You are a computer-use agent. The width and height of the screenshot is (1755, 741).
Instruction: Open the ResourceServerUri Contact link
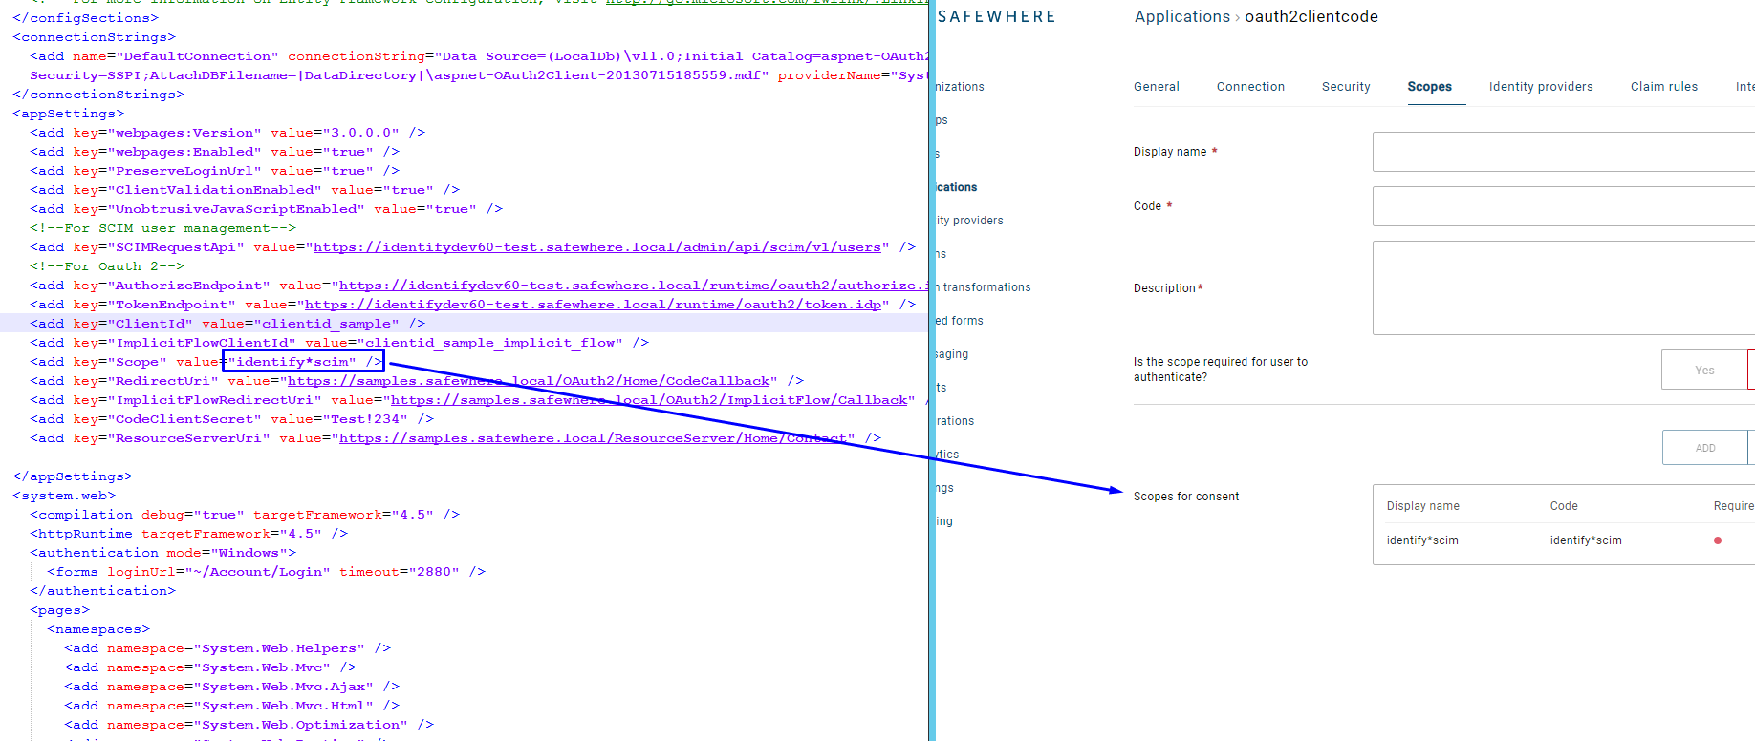pyautogui.click(x=593, y=438)
